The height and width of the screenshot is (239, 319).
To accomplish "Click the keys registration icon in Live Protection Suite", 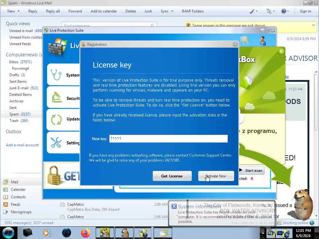I will pos(244,40).
